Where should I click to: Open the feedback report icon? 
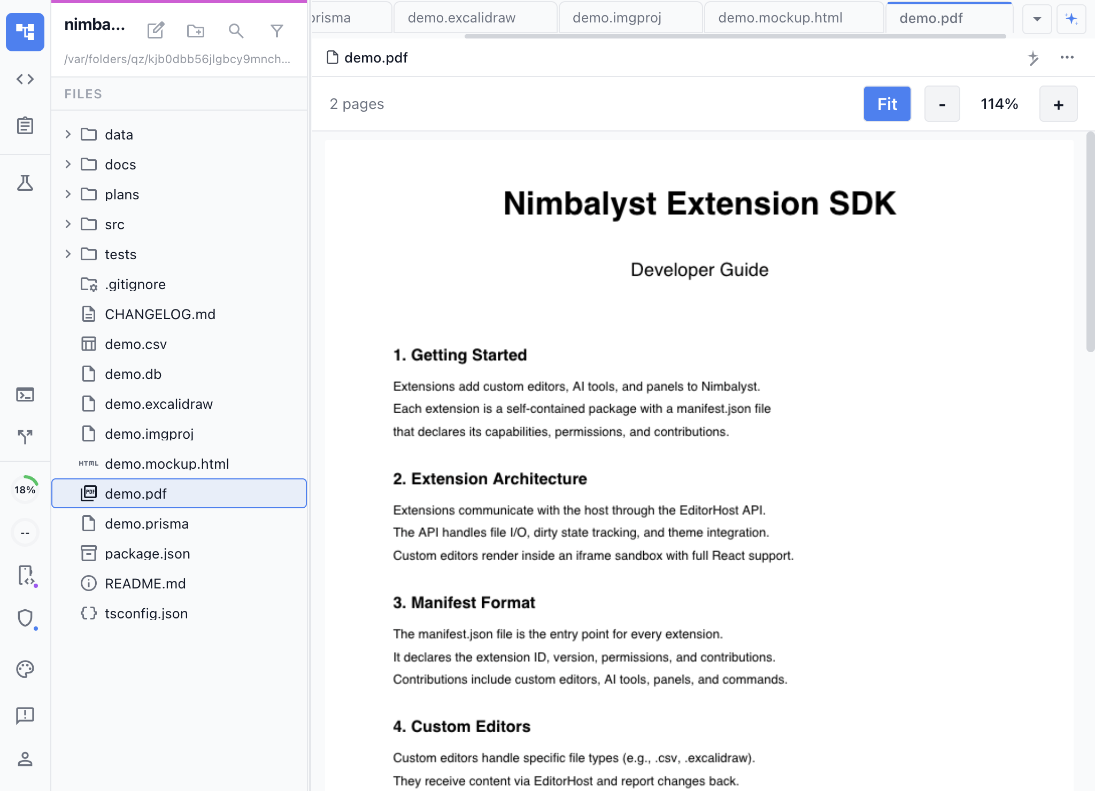click(25, 716)
